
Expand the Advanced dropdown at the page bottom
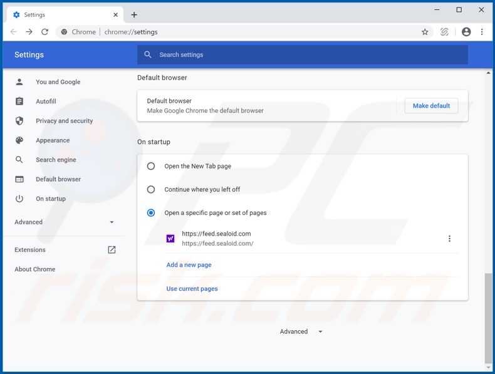(x=301, y=331)
